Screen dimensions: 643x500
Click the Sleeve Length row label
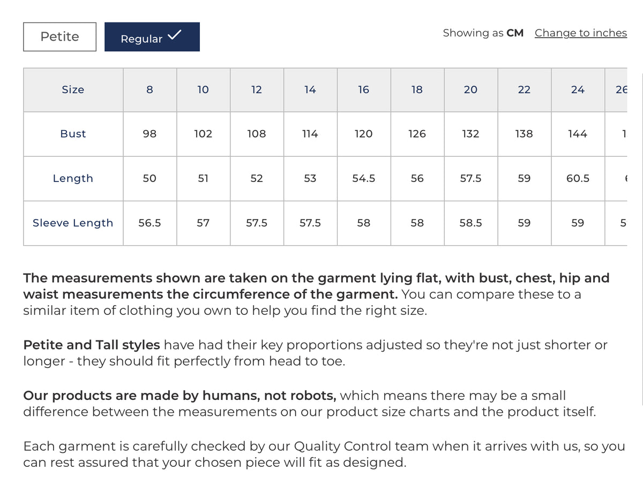73,223
